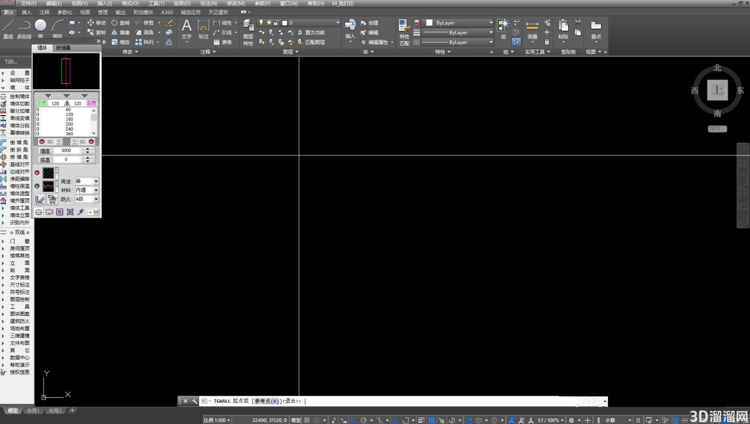Select the 圆 (Circle) tool in ribbon
Viewport: 750px width, 424px height.
click(41, 29)
